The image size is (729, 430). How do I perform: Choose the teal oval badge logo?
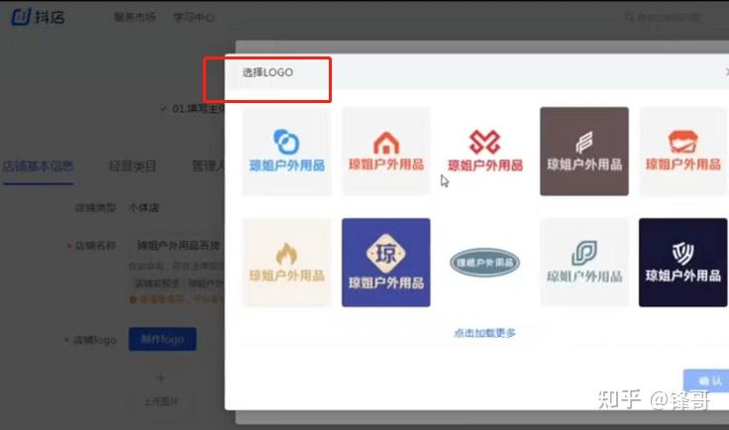485,263
